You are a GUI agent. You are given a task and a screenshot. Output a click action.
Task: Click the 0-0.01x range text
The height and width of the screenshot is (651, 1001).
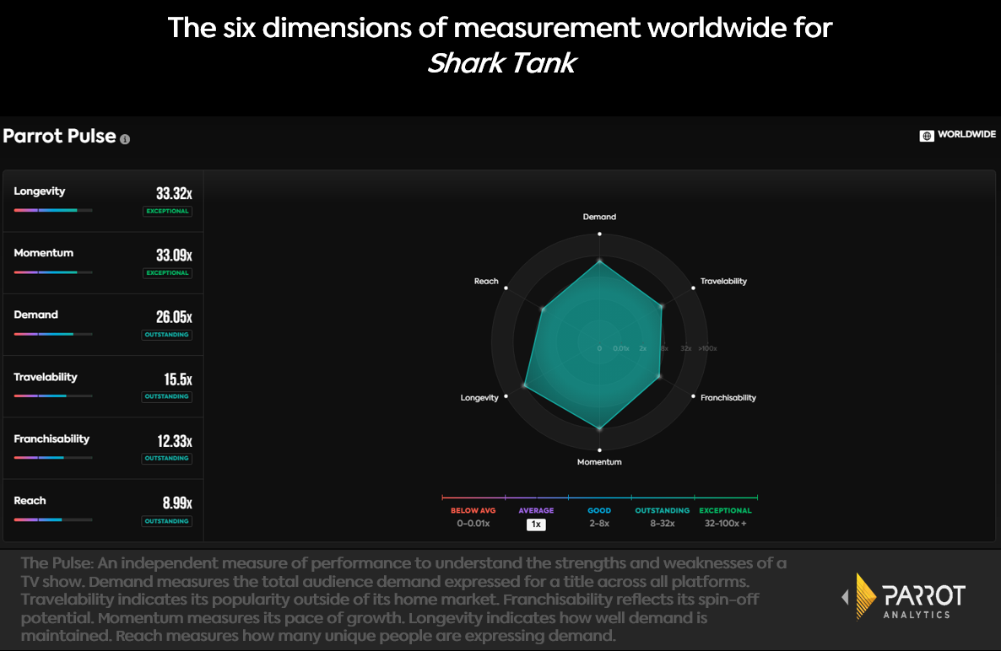tap(473, 524)
